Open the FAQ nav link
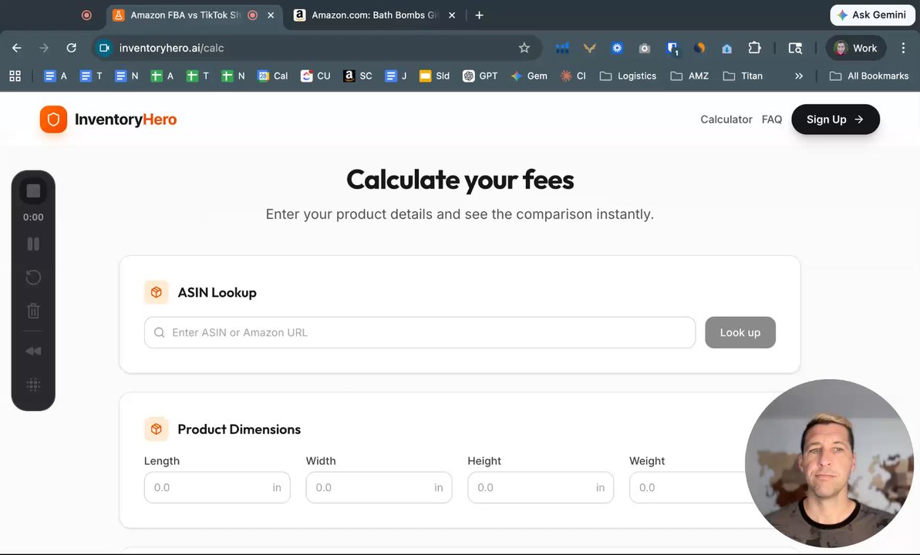This screenshot has width=920, height=555. click(x=772, y=119)
